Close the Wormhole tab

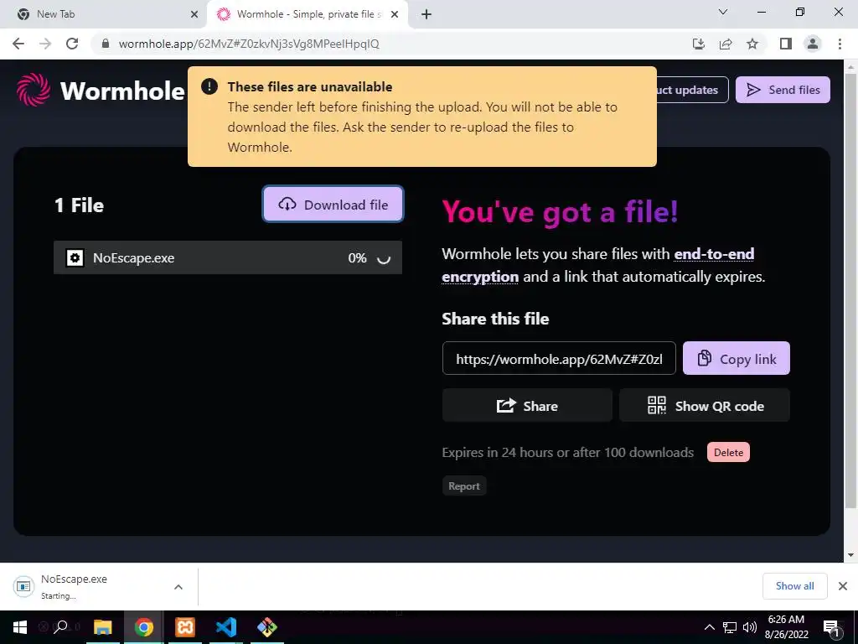click(395, 14)
